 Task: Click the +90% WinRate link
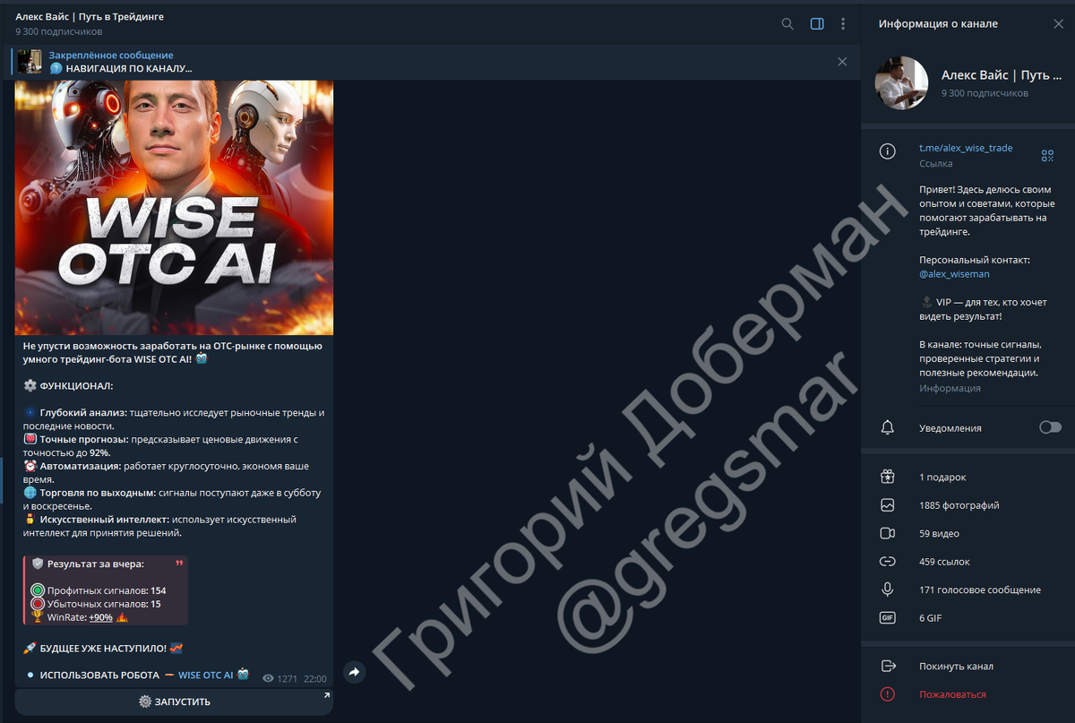coord(100,617)
